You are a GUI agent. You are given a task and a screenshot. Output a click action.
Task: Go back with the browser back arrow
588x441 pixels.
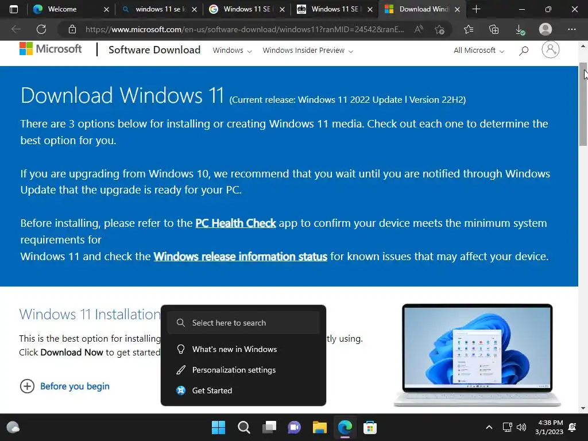coord(16,29)
